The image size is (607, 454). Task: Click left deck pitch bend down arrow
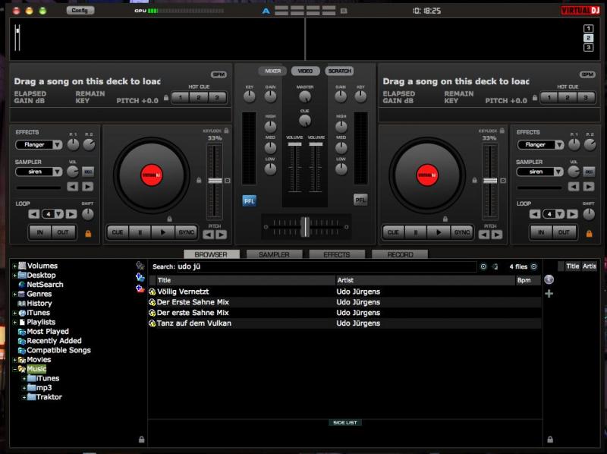(208, 235)
